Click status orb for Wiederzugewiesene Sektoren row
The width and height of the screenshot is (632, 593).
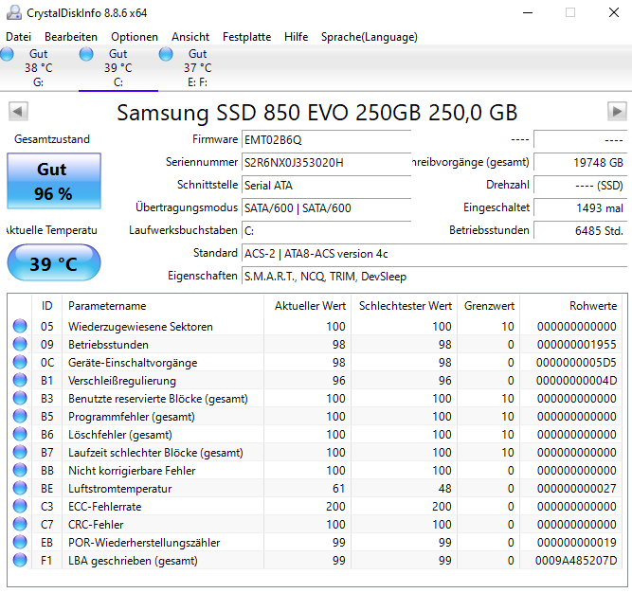point(20,326)
